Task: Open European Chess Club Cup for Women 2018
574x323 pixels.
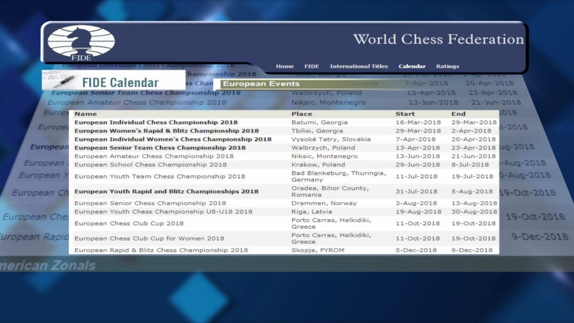Action: point(149,238)
